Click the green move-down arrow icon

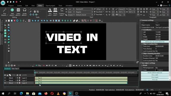pyautogui.click(x=65, y=21)
